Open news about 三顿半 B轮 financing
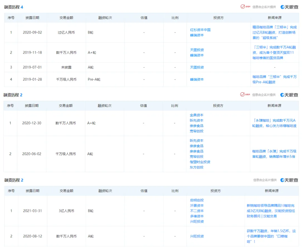The height and width of the screenshot is (251, 303). coord(274,32)
